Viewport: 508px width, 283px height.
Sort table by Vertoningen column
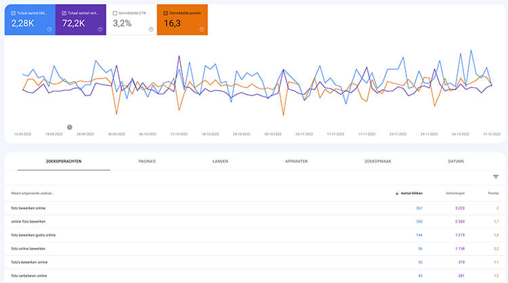pyautogui.click(x=445, y=193)
